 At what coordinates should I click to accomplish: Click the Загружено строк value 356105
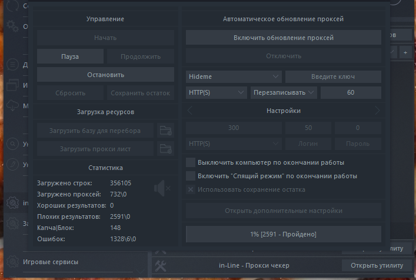coord(121,183)
